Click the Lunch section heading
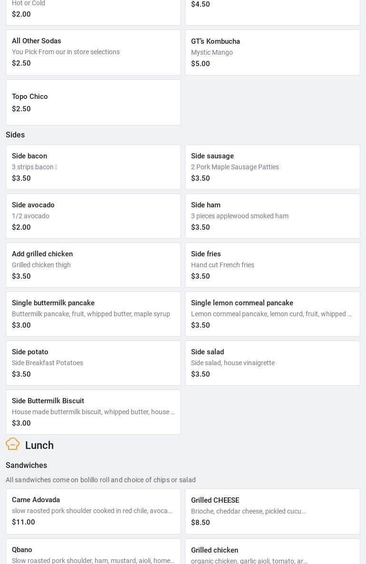366x564 pixels. [x=39, y=446]
